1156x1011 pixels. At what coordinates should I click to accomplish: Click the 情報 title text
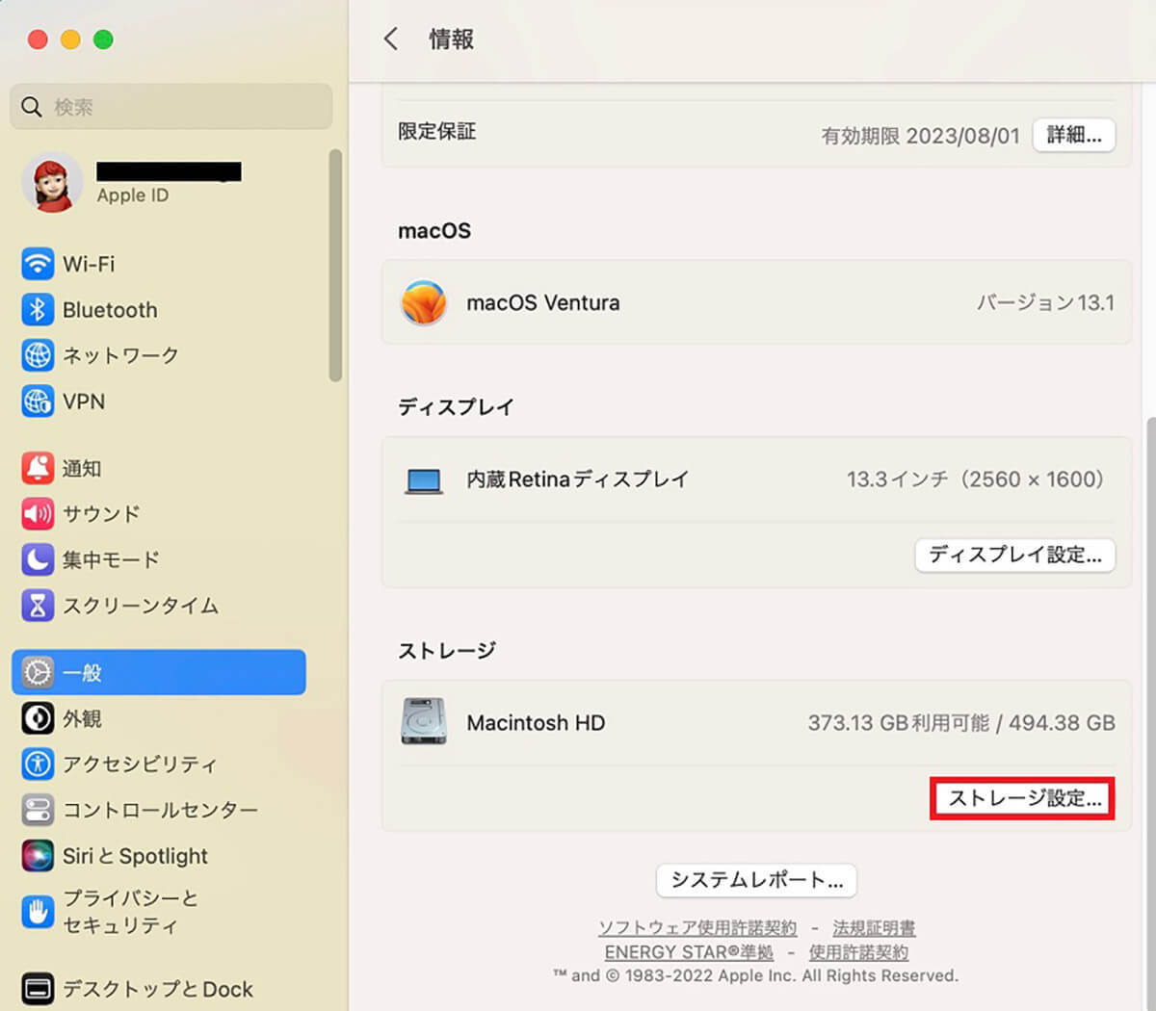coord(451,39)
